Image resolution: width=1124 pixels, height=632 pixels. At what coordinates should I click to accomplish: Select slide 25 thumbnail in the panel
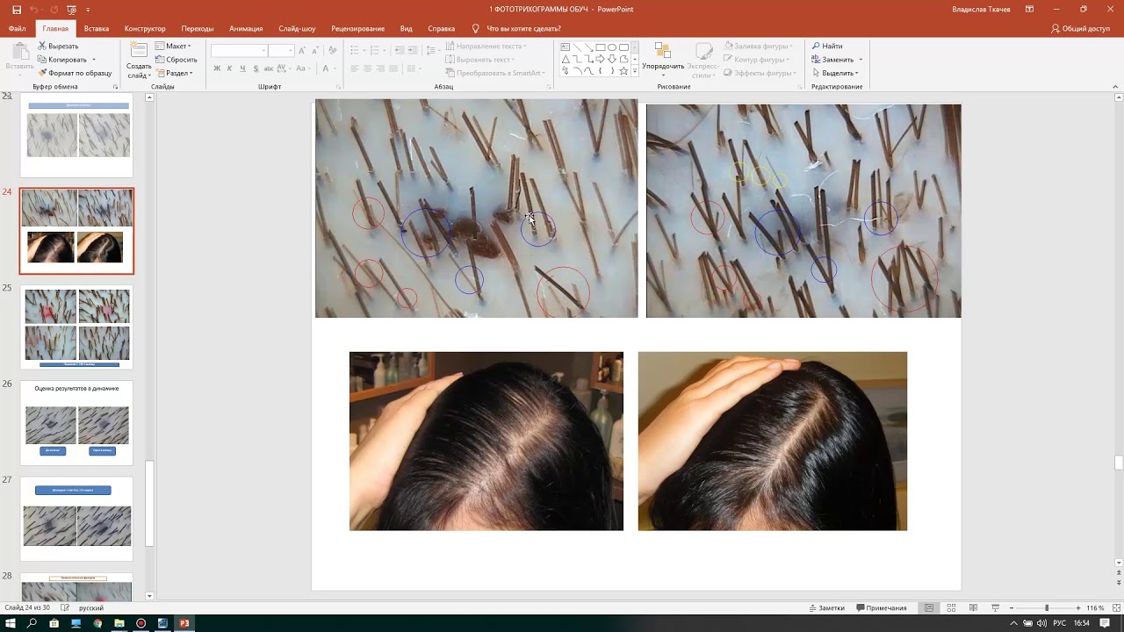pyautogui.click(x=76, y=327)
